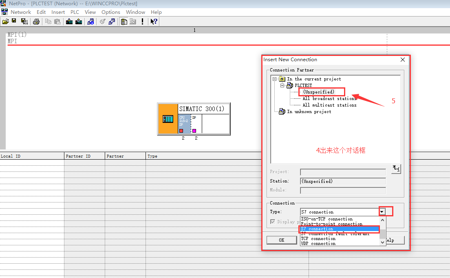Viewport: 450px width, 278px height.
Task: Toggle the Display properties checkbox
Action: [x=273, y=222]
